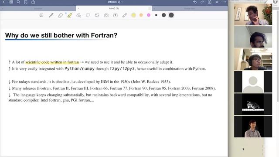Screen dimensions: 279x157
Task: Select the Text box tool
Action: coord(115,15)
